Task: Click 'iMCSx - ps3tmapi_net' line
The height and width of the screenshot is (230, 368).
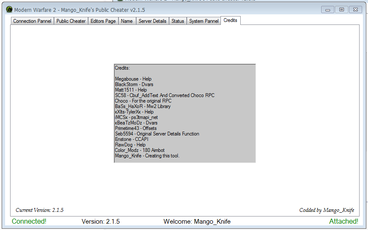Action: click(x=136, y=117)
